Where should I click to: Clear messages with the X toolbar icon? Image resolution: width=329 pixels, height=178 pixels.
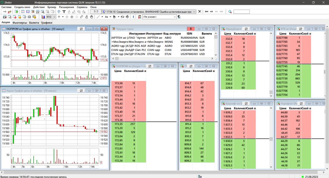coord(200,12)
